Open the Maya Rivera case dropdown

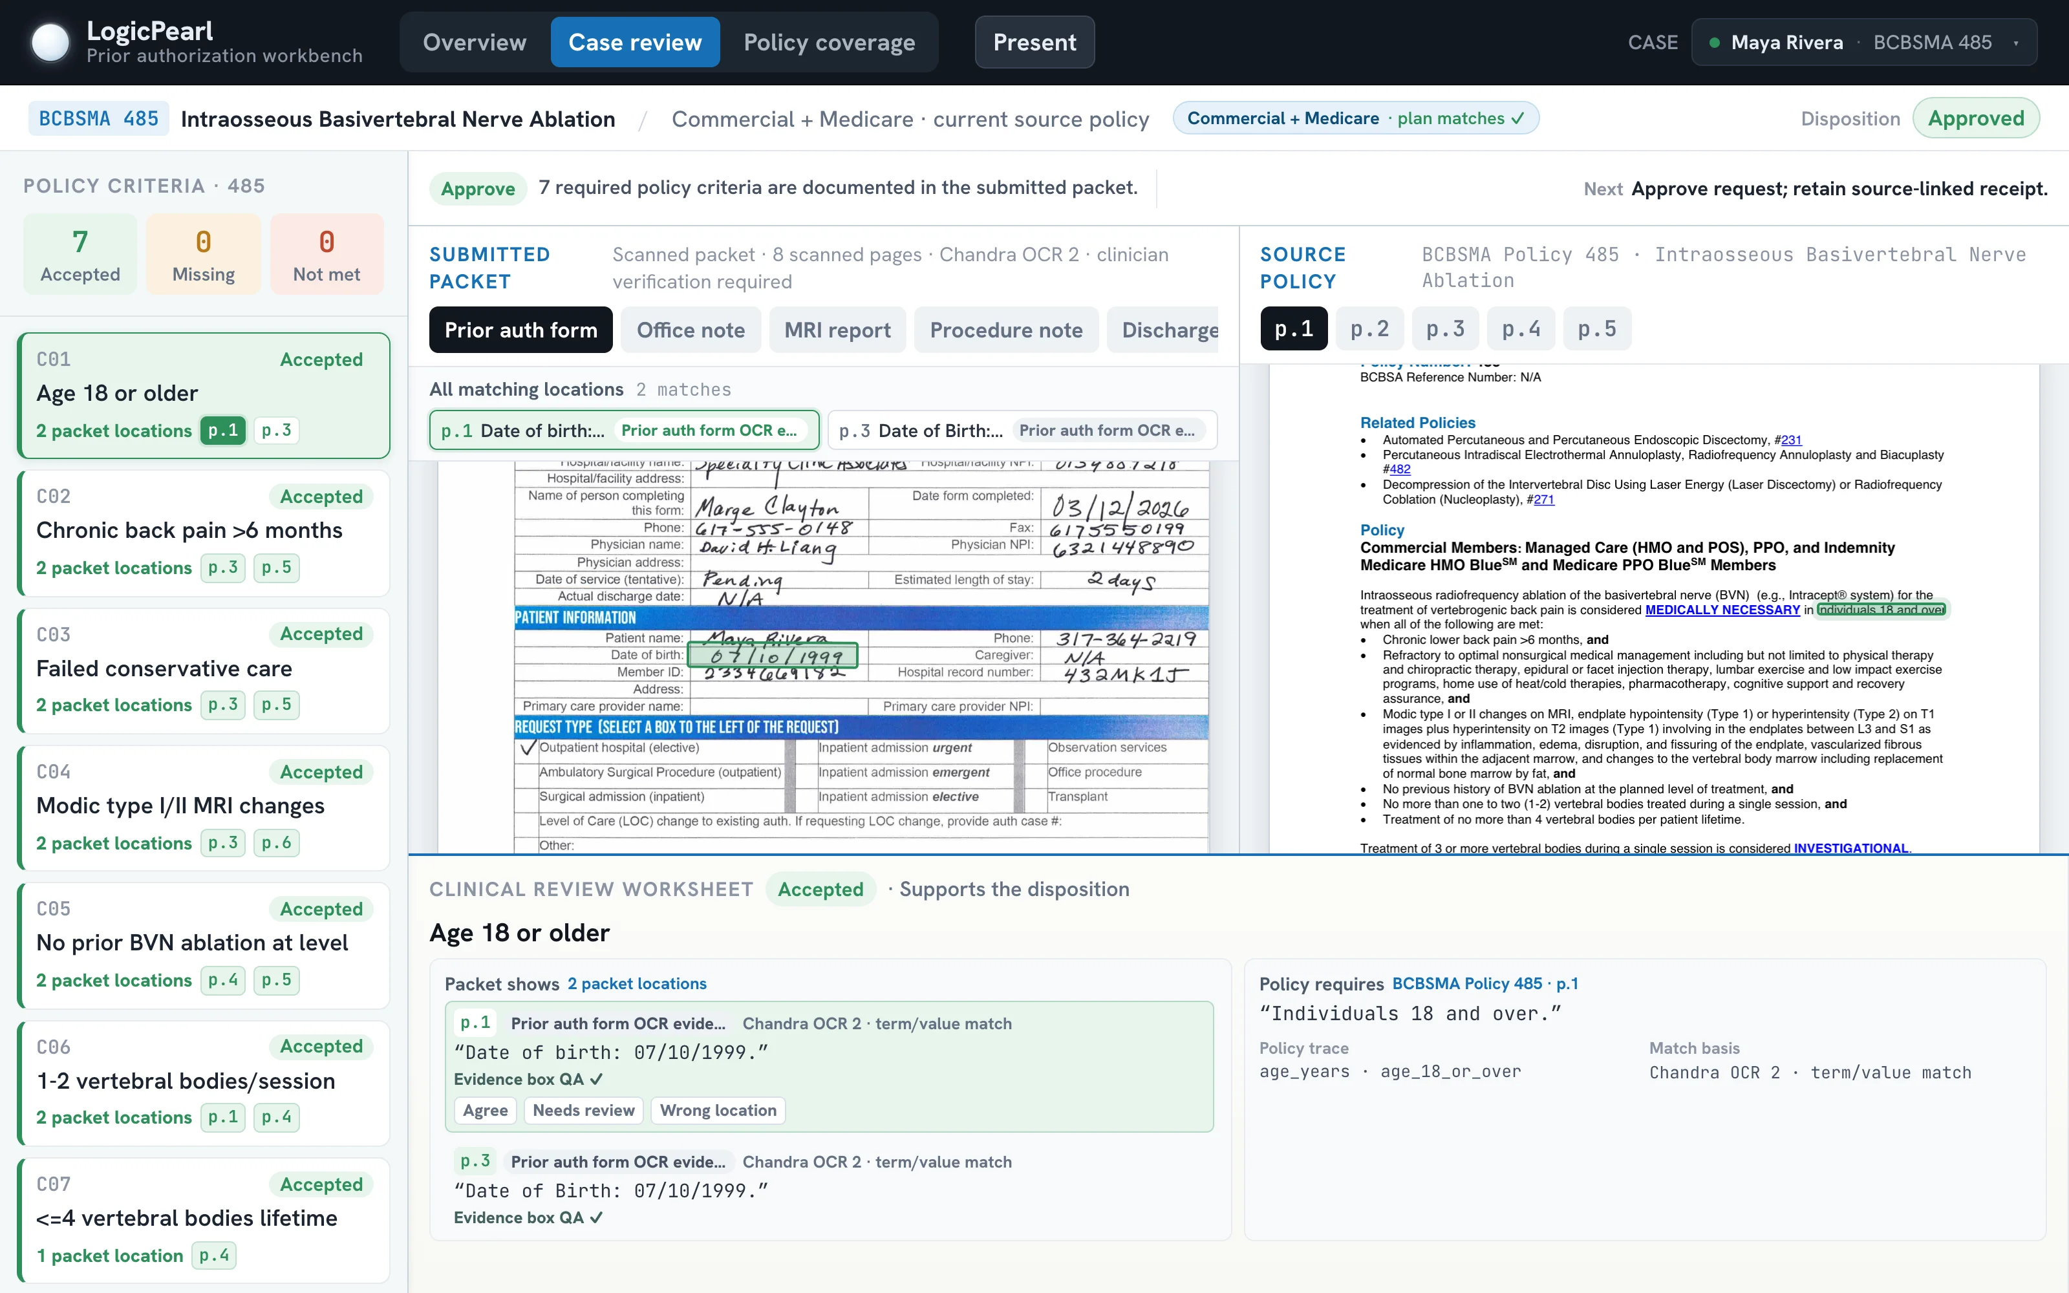tap(1864, 42)
